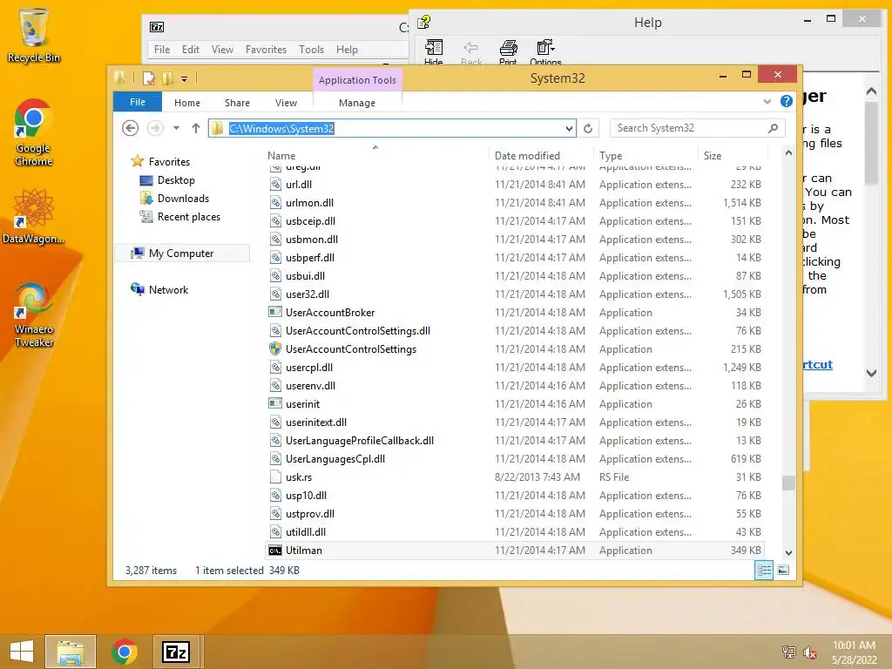This screenshot has width=892, height=669.
Task: Click the network tray icon
Action: [788, 652]
